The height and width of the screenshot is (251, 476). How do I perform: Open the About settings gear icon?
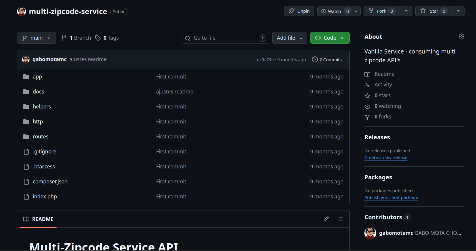tap(461, 36)
